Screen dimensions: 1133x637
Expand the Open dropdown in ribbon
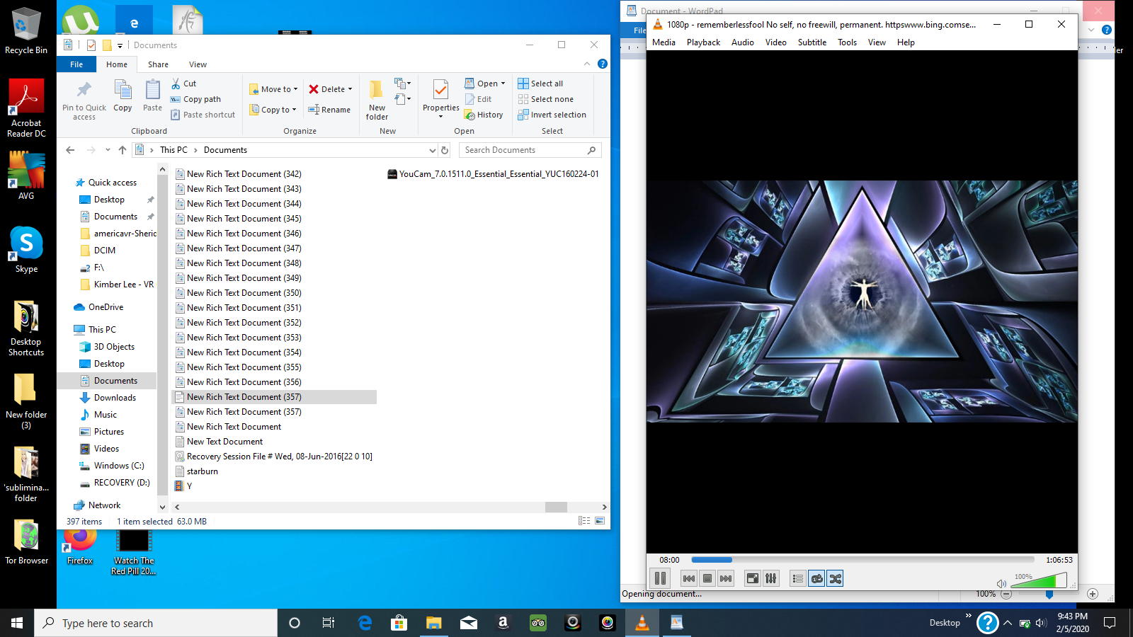(503, 84)
